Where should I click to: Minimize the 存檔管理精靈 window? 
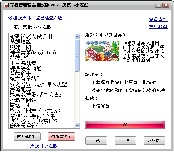(x=158, y=5)
